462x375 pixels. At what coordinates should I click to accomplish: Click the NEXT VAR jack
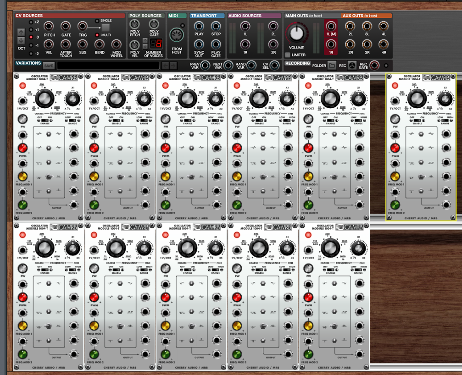(x=228, y=66)
